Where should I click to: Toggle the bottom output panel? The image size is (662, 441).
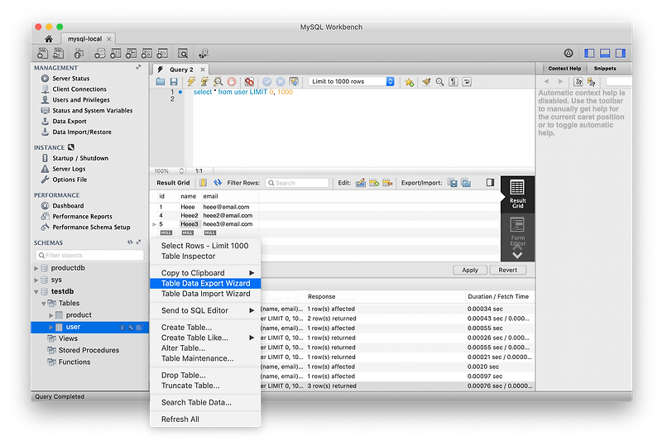coord(605,53)
